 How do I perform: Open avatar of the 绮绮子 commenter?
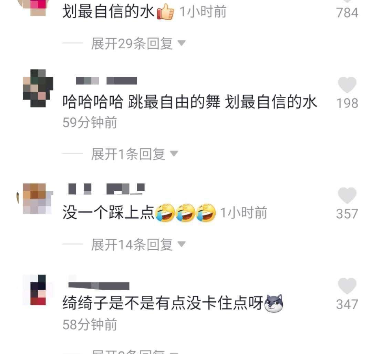coord(38,290)
